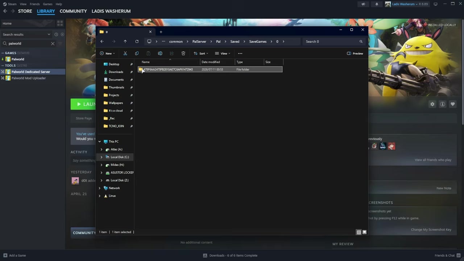This screenshot has height=261, width=464.
Task: Select Palworld Mod Uploader in library
Action: [x=29, y=78]
